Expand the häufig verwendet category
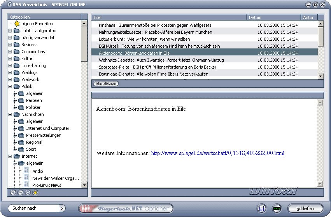The height and width of the screenshot is (217, 331). [10, 38]
